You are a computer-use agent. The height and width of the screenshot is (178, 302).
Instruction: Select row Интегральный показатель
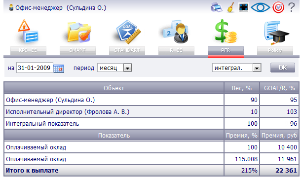click(151, 124)
